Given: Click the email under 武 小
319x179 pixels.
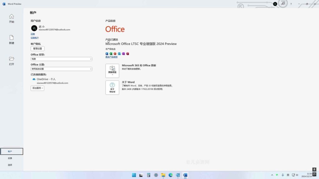Looking at the screenshot, I should [54, 30].
